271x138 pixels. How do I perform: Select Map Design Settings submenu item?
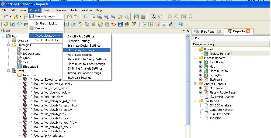coord(87,50)
